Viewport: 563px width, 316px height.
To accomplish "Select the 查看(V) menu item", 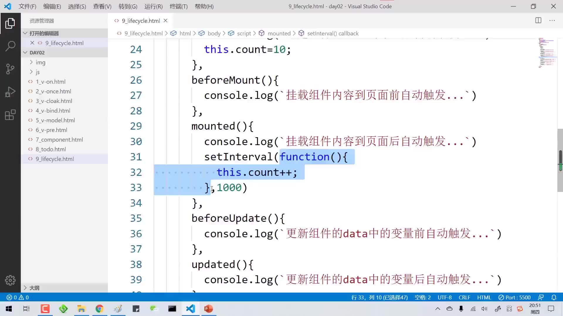I will click(102, 6).
